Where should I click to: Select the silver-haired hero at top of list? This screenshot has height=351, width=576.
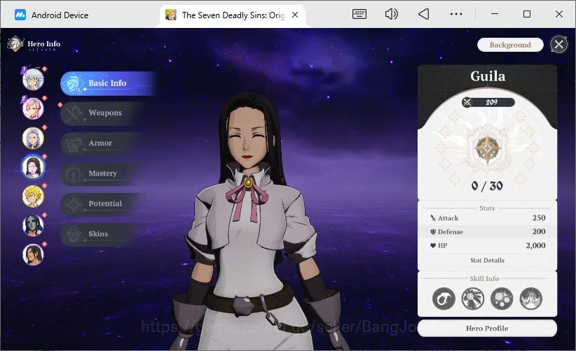pyautogui.click(x=33, y=79)
